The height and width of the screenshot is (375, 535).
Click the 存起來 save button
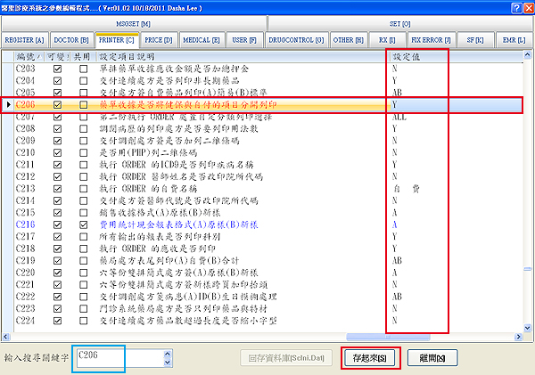[x=369, y=358]
